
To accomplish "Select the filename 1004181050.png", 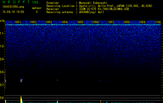I will click(13, 7).
